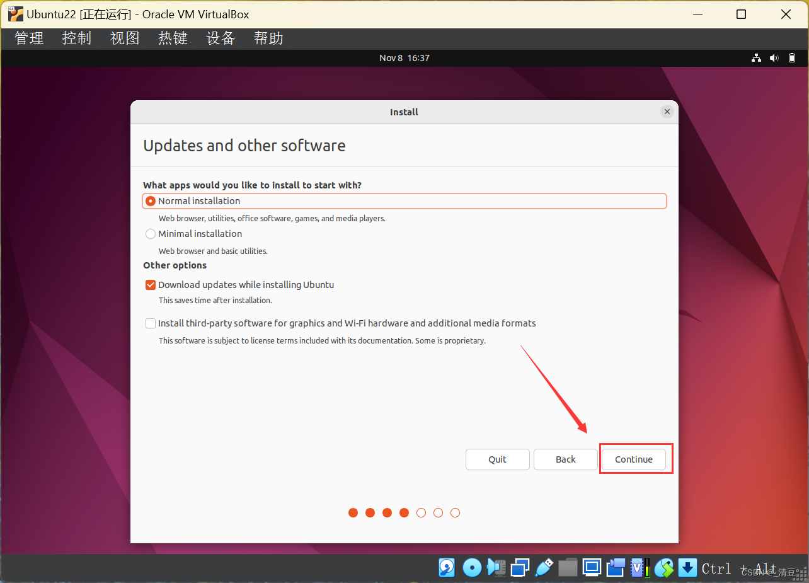Click the optical disc status icon
This screenshot has width=809, height=583.
(472, 568)
